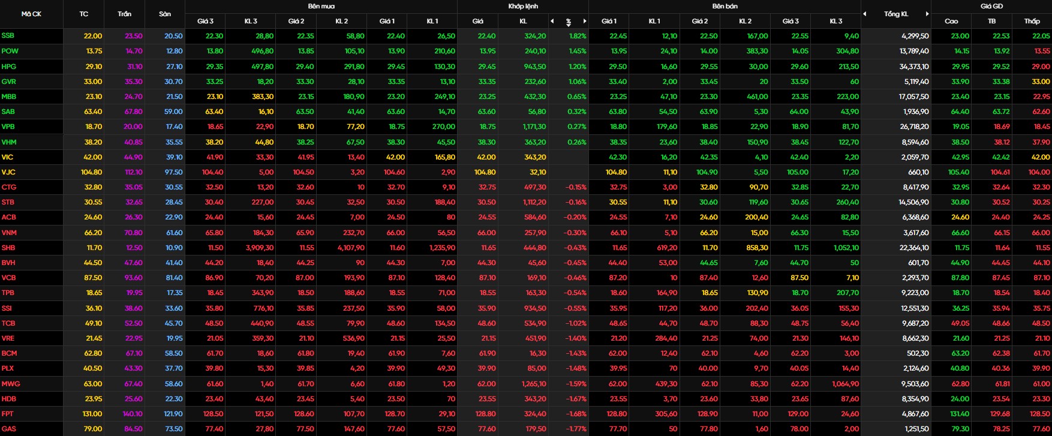Click MWG matched volume 1,265,10
Image resolution: width=1052 pixels, height=436 pixels.
(x=534, y=384)
